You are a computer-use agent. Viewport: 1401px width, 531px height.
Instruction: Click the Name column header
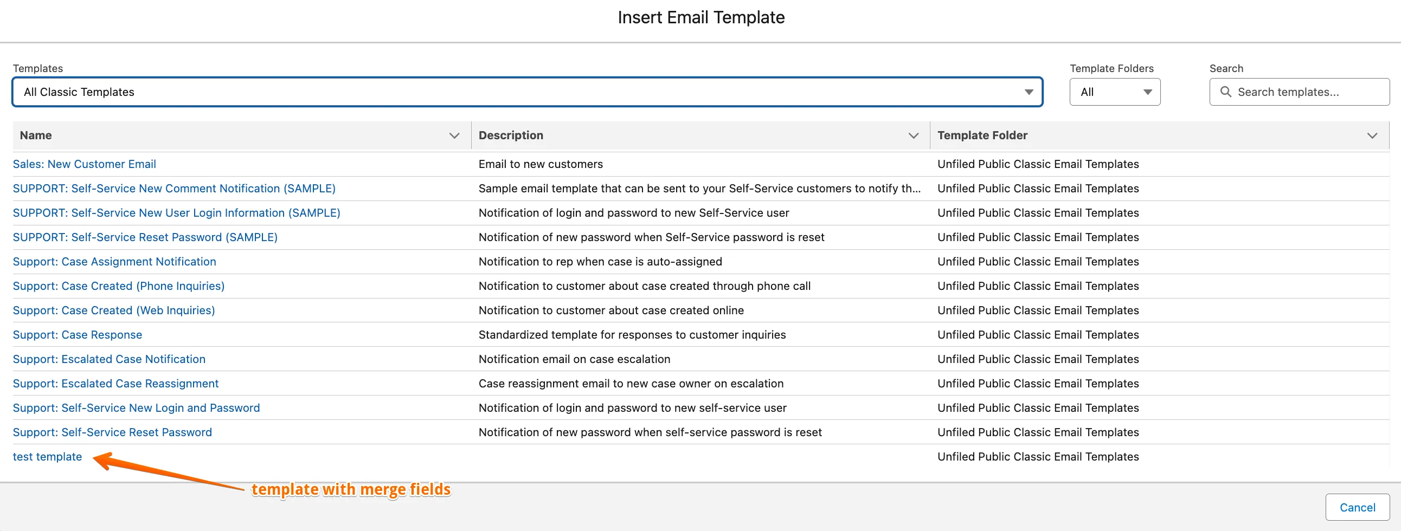point(36,135)
